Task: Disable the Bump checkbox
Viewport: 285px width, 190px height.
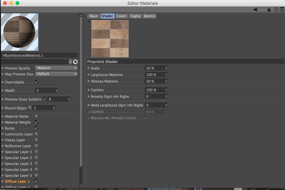Action: click(x=36, y=128)
